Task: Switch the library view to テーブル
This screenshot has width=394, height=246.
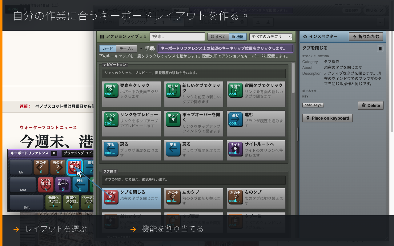Action: 126,49
